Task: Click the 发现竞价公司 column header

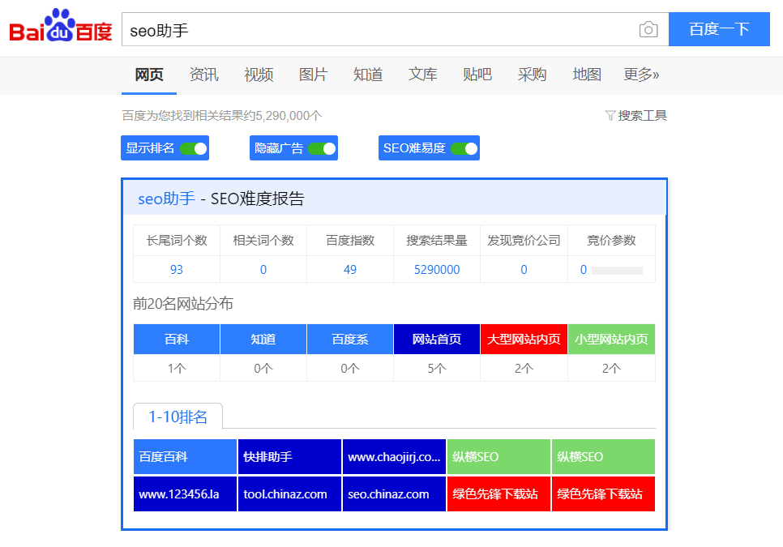Action: click(524, 241)
